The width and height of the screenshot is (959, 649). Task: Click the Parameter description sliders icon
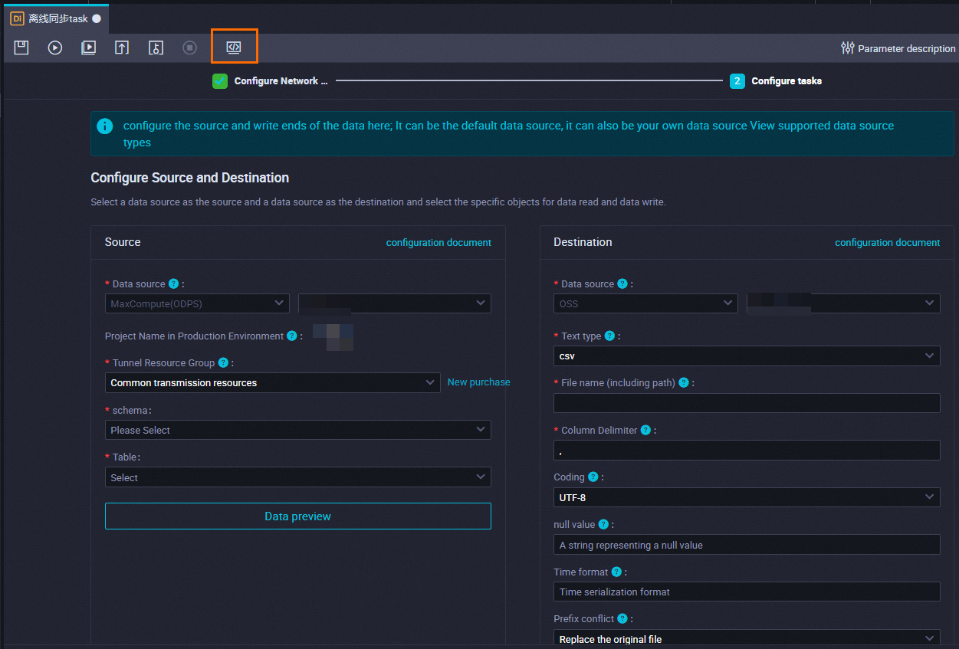[x=846, y=48]
